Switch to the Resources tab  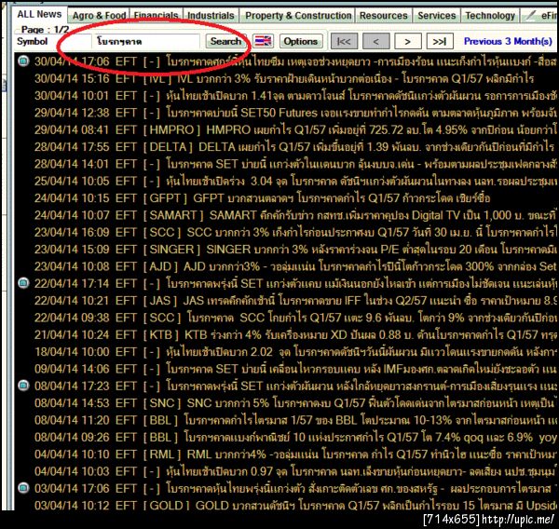(383, 16)
